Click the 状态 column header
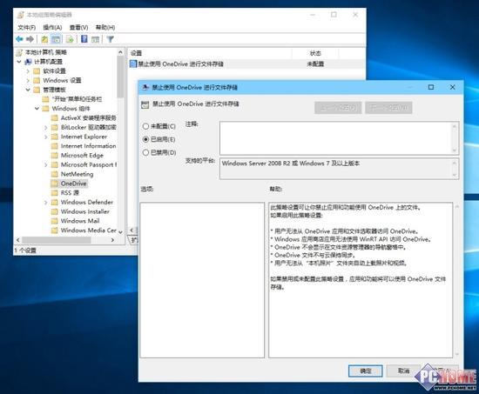 coord(315,53)
